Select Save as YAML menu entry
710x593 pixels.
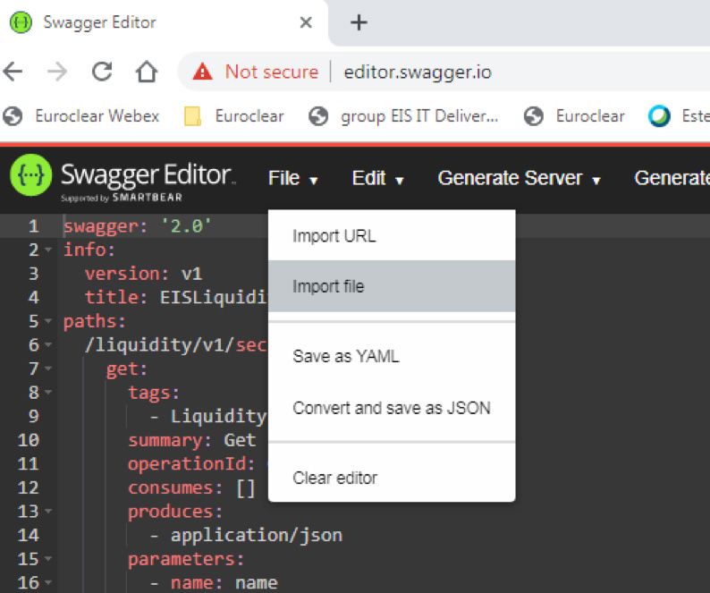coord(392,356)
